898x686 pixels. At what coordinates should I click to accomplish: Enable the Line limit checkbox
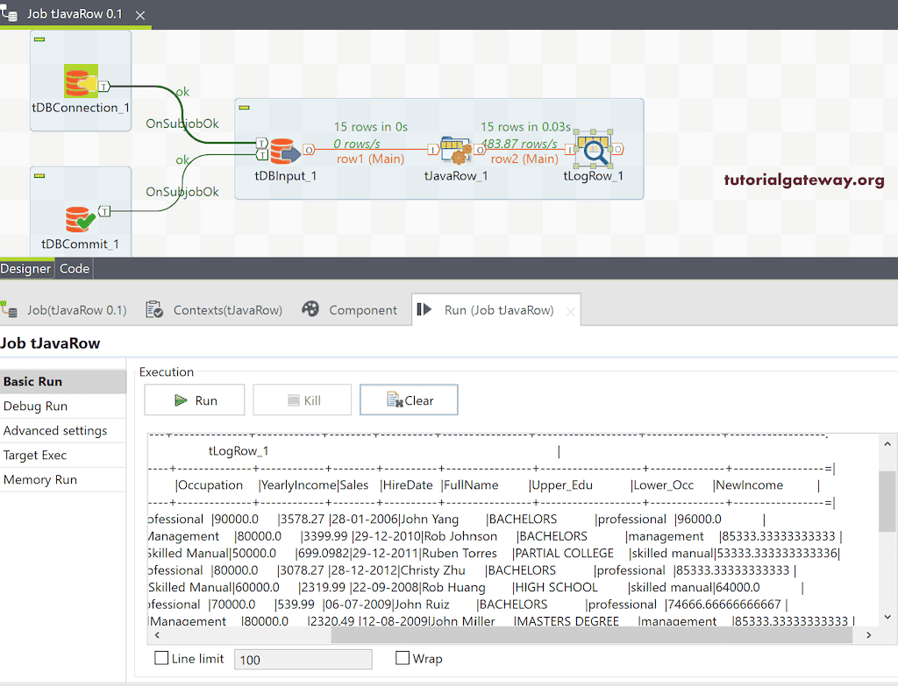(161, 658)
